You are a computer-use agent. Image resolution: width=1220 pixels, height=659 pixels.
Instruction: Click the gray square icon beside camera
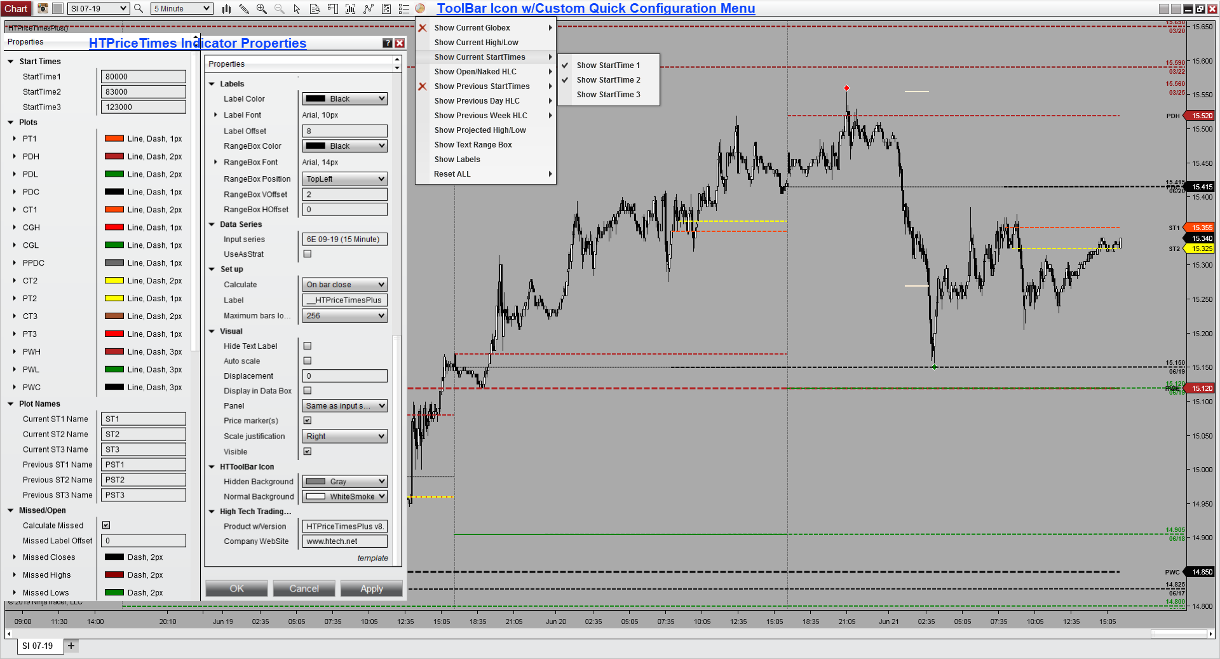pos(57,8)
